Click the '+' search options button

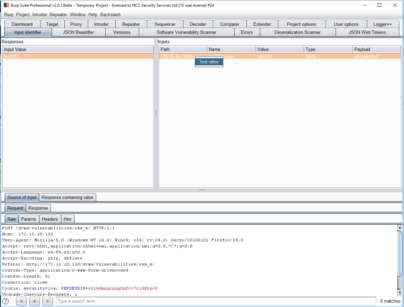coord(34,301)
